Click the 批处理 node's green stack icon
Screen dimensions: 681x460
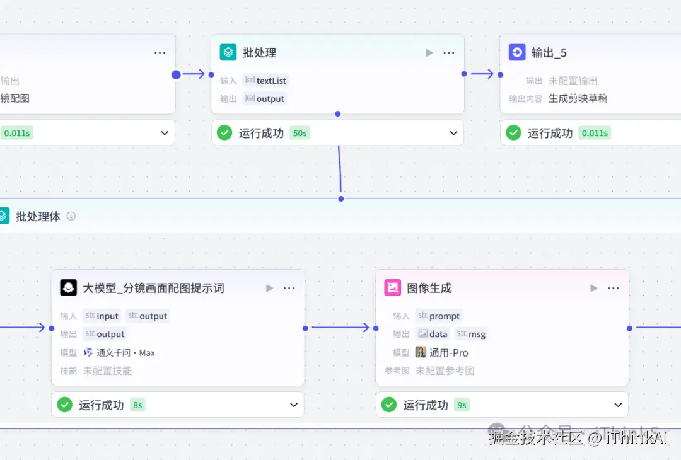pyautogui.click(x=227, y=52)
